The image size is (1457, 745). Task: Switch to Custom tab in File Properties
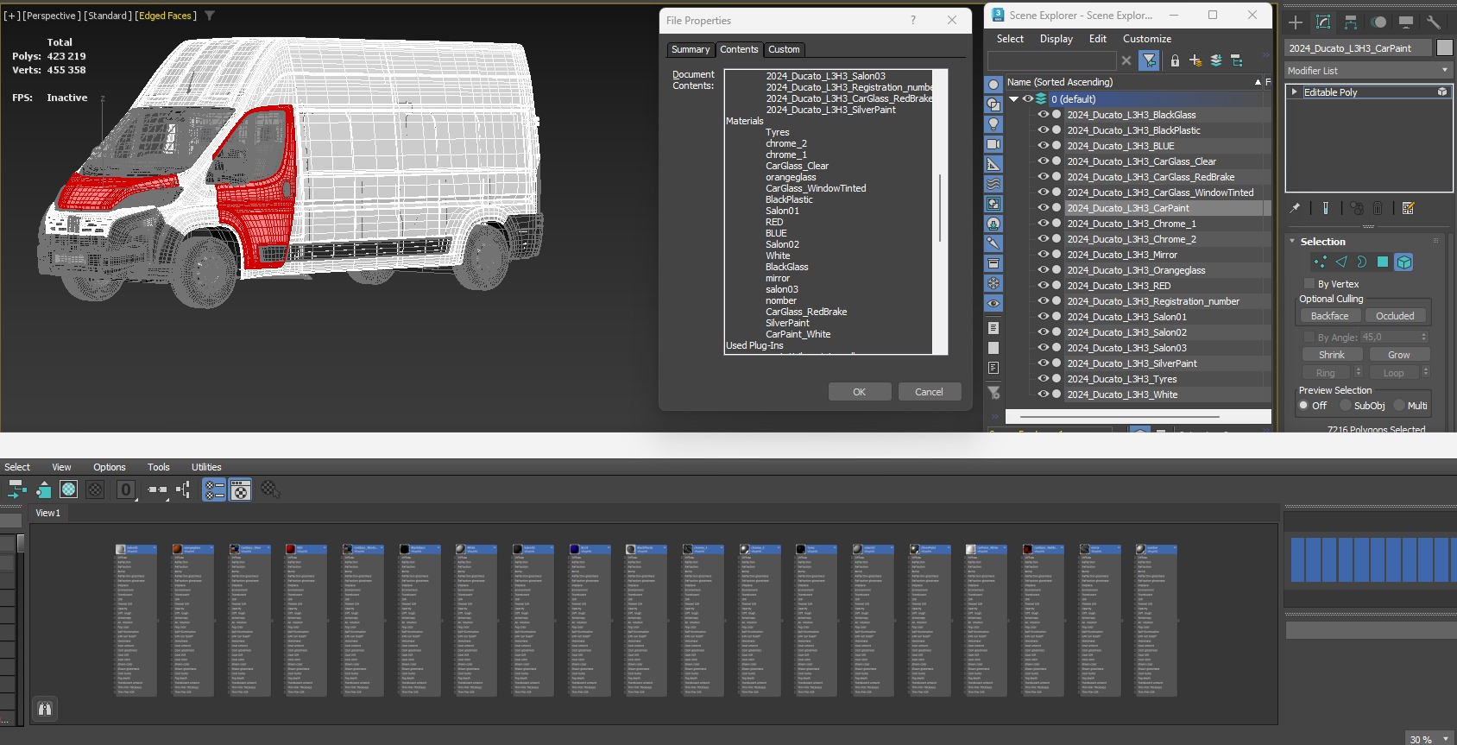[784, 49]
